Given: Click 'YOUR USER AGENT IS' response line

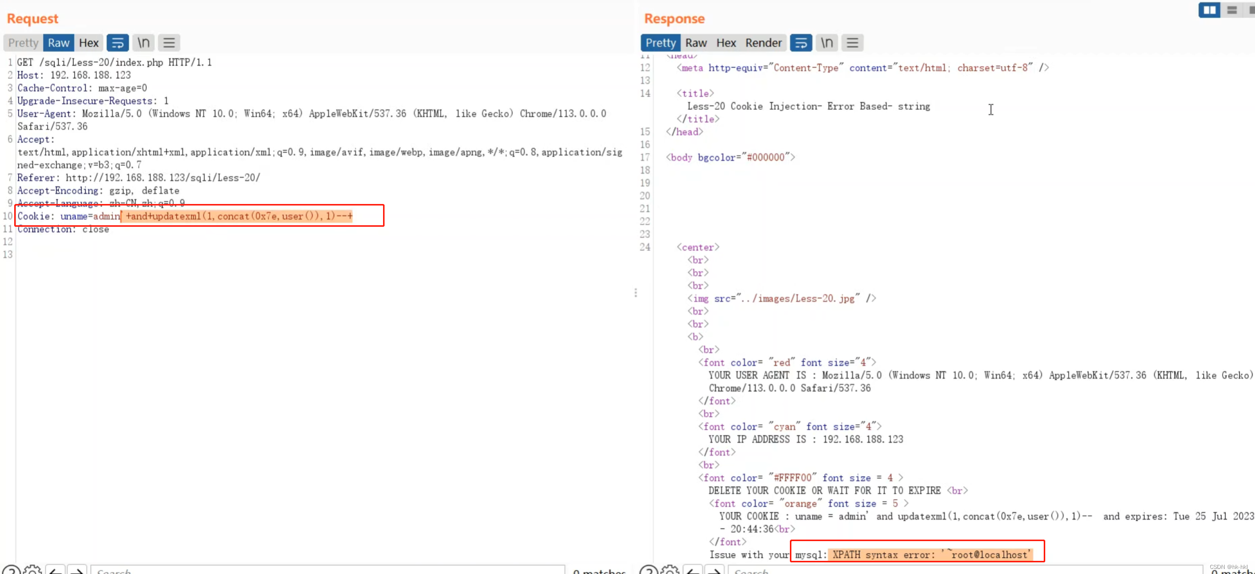Looking at the screenshot, I should coord(980,382).
